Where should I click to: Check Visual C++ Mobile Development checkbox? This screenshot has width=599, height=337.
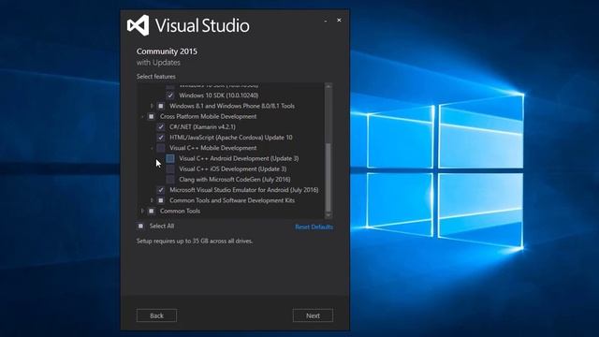point(161,148)
